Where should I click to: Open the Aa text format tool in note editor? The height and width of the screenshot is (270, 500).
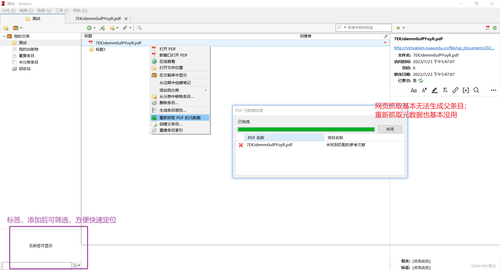414,90
